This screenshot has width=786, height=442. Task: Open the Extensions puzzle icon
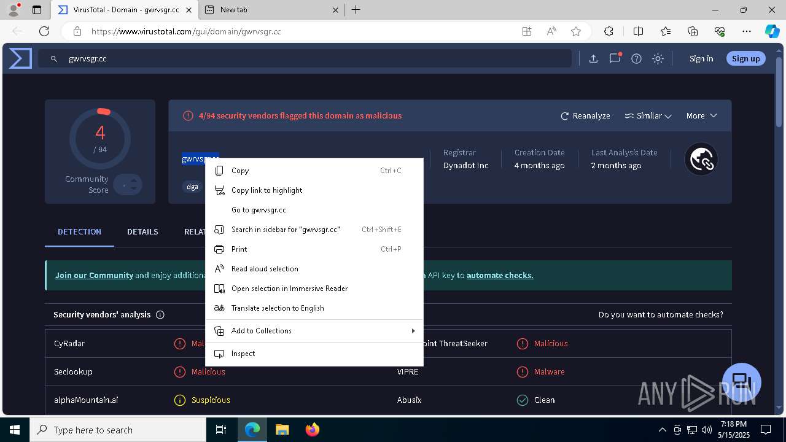click(x=609, y=31)
